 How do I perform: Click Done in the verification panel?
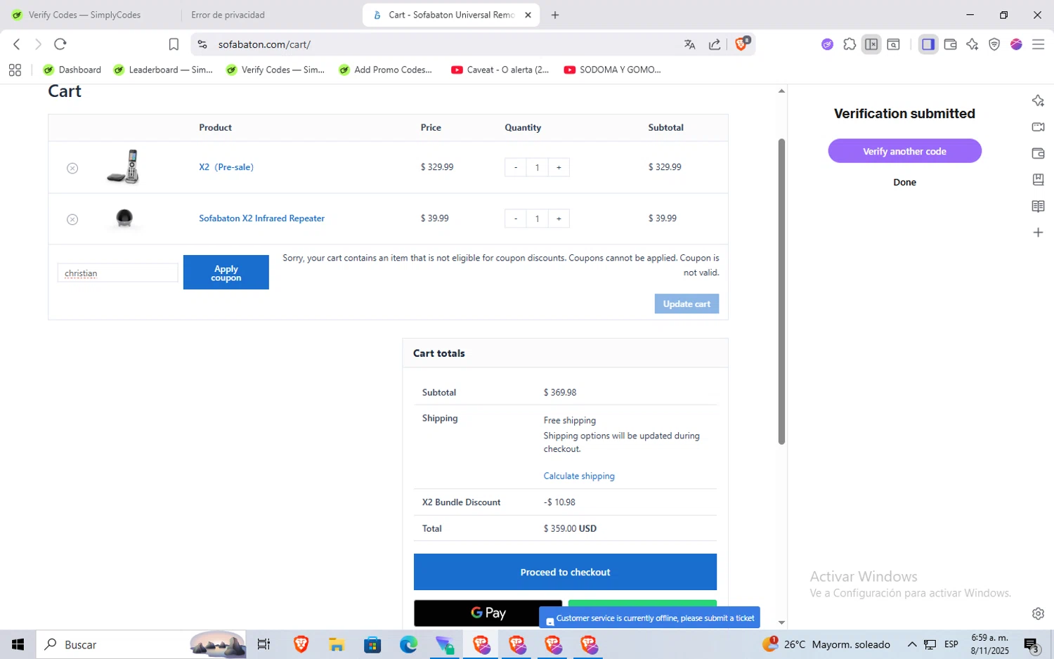point(904,182)
